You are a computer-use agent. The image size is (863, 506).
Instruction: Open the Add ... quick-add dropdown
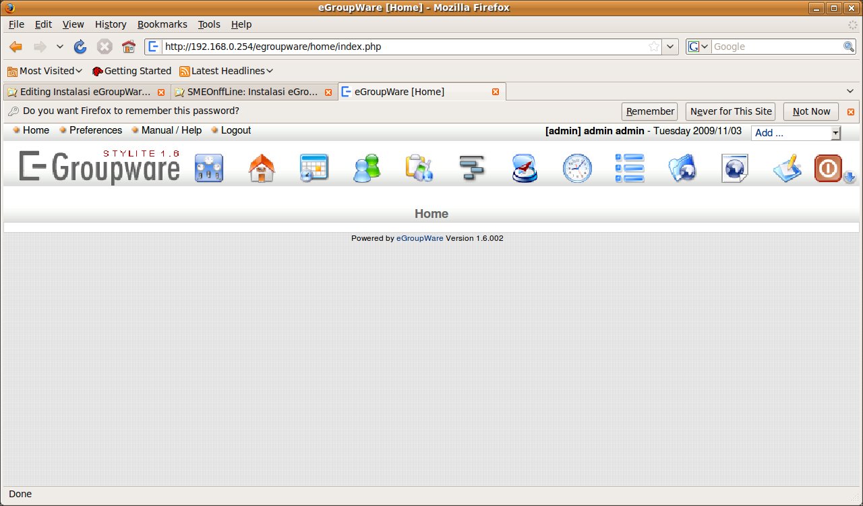796,133
